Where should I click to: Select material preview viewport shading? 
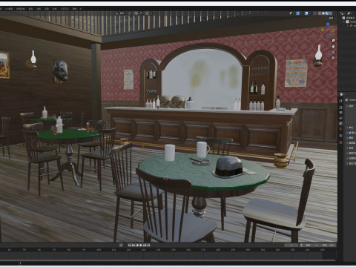327,13
